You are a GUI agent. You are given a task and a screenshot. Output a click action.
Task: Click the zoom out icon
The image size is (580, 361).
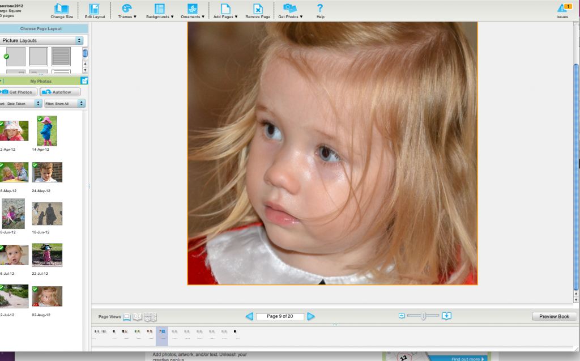pyautogui.click(x=402, y=316)
